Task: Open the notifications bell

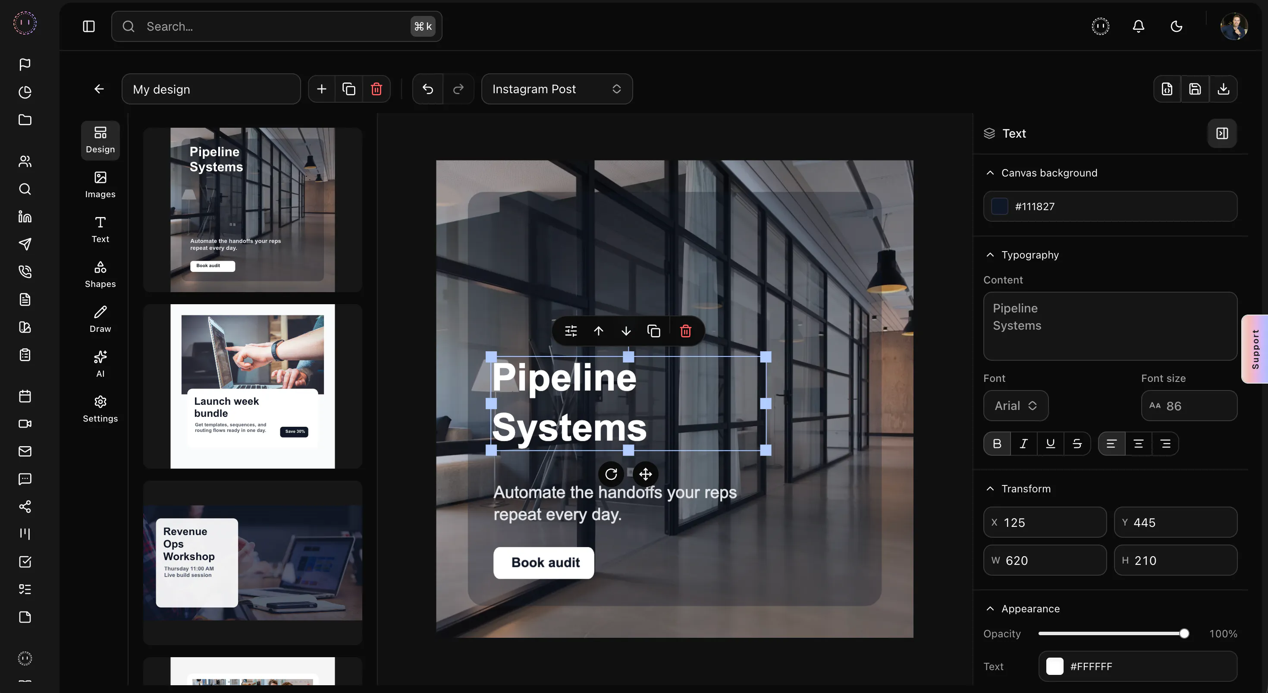Action: tap(1139, 26)
